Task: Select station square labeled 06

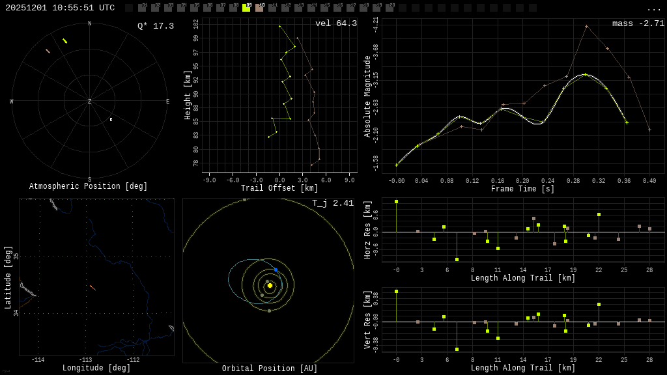Action: [x=206, y=8]
